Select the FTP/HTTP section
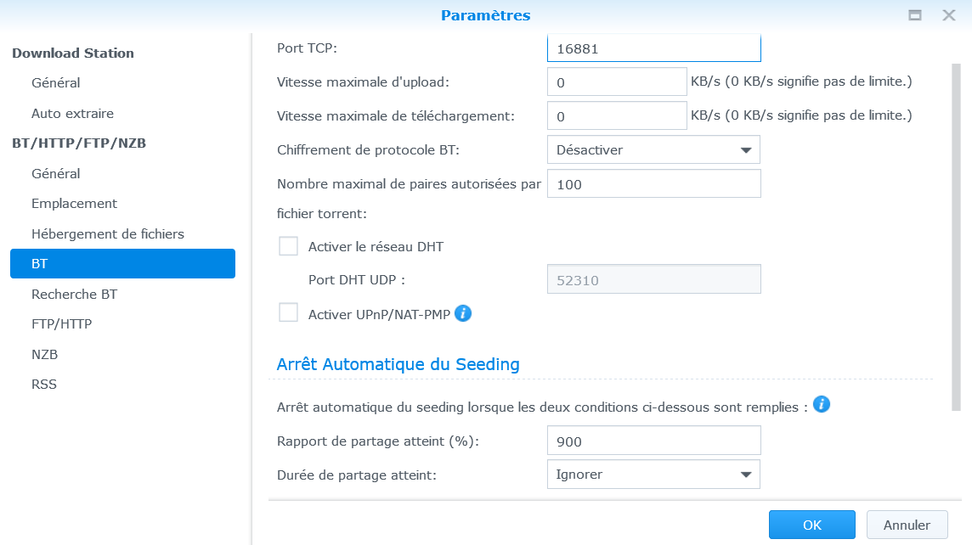 [x=61, y=323]
